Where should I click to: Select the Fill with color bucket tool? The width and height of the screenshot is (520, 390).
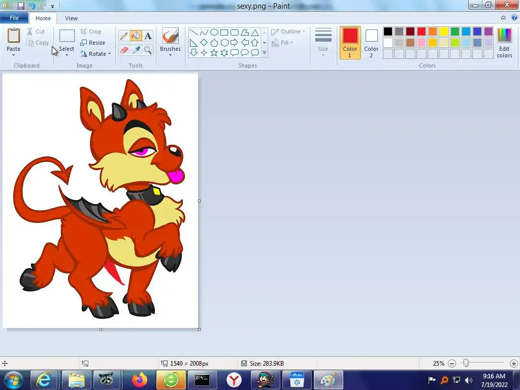point(136,36)
